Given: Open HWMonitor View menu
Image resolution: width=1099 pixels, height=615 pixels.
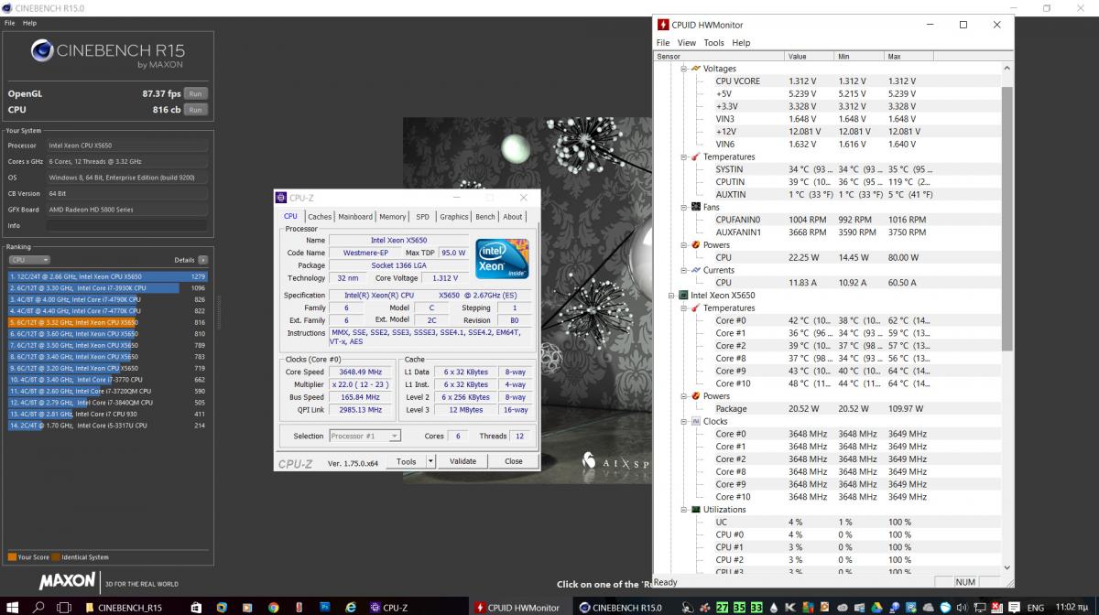Looking at the screenshot, I should [x=687, y=43].
